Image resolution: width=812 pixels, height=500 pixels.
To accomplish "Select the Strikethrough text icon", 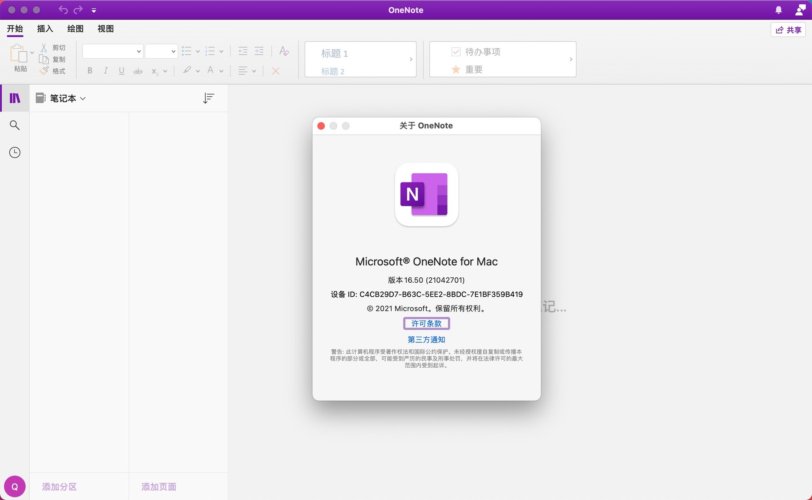I will point(138,70).
